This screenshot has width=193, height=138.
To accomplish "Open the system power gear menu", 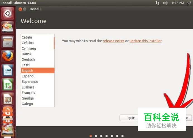I will click(x=189, y=3).
